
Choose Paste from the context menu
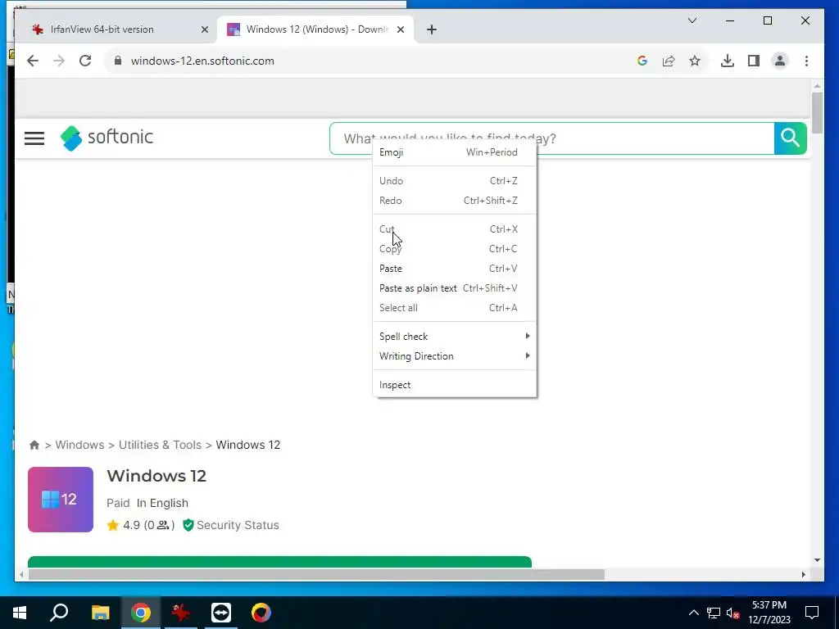point(454,269)
